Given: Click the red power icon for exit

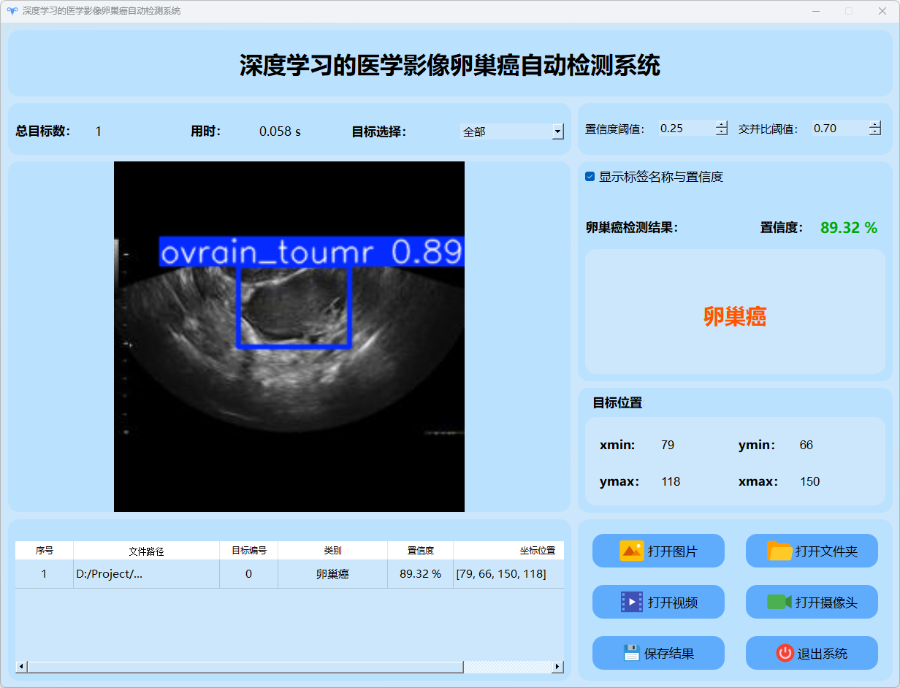Looking at the screenshot, I should pyautogui.click(x=785, y=653).
